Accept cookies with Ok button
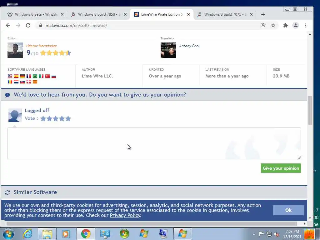 (x=288, y=210)
